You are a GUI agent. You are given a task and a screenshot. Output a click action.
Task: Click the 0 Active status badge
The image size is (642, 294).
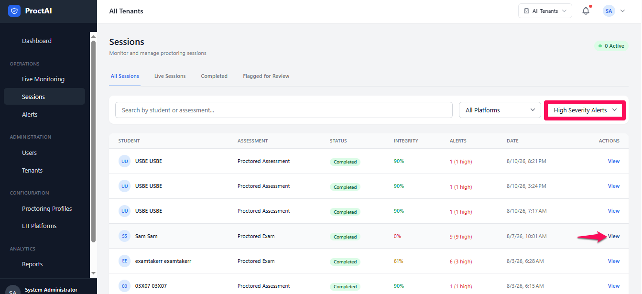[611, 46]
